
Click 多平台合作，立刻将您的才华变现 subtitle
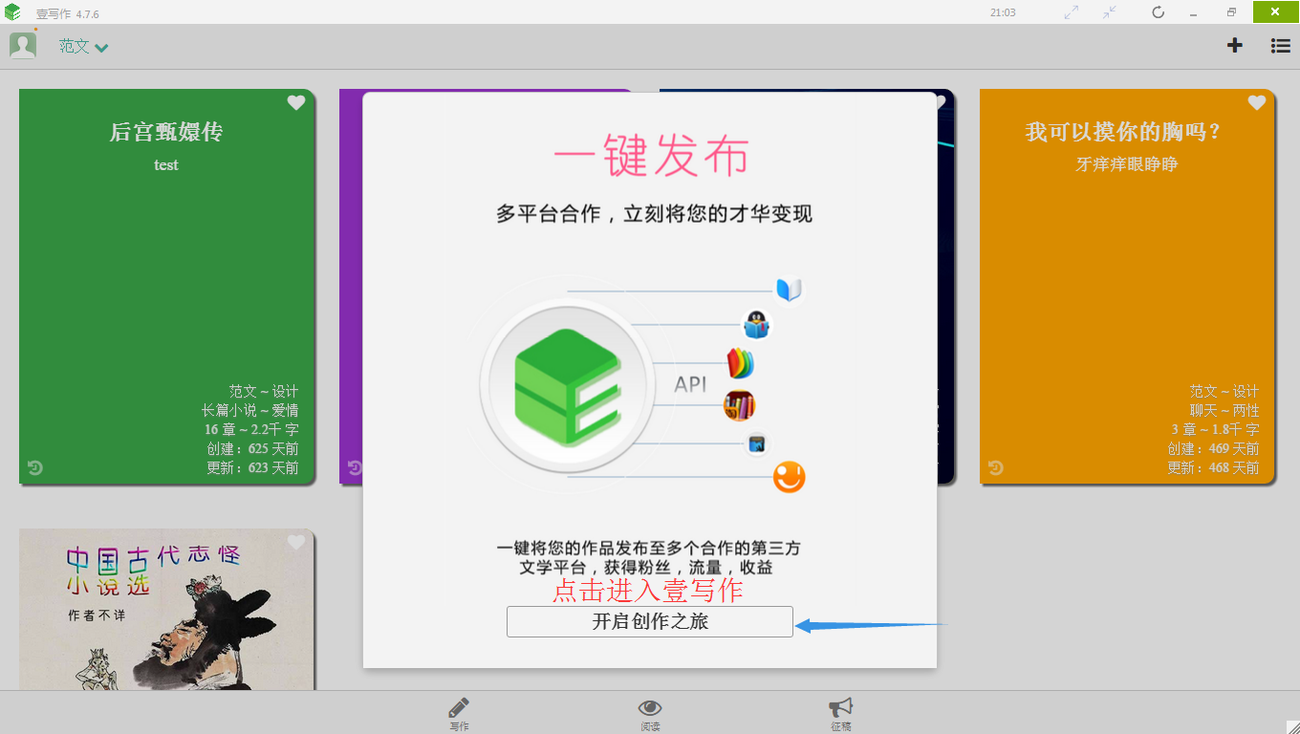click(x=655, y=214)
